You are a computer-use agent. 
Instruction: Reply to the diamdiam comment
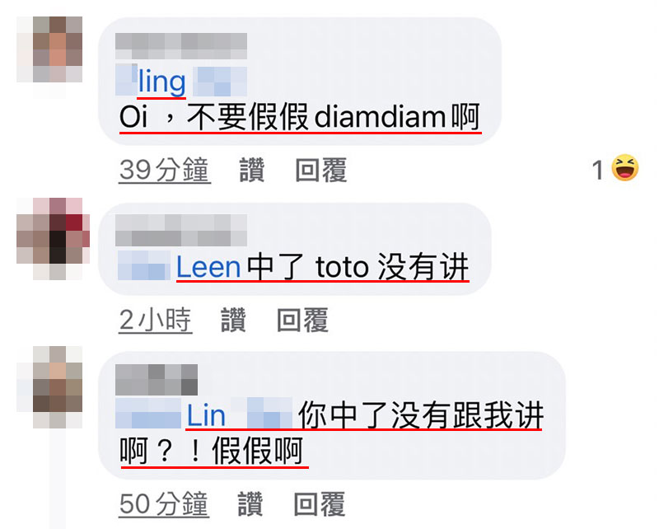(x=321, y=170)
